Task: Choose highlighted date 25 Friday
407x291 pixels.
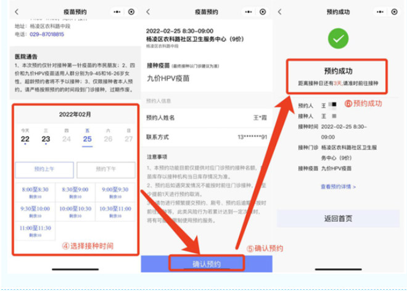Action: 87,139
